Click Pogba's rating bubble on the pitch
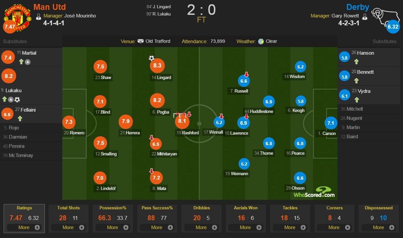The height and width of the screenshot is (238, 403). (x=157, y=100)
